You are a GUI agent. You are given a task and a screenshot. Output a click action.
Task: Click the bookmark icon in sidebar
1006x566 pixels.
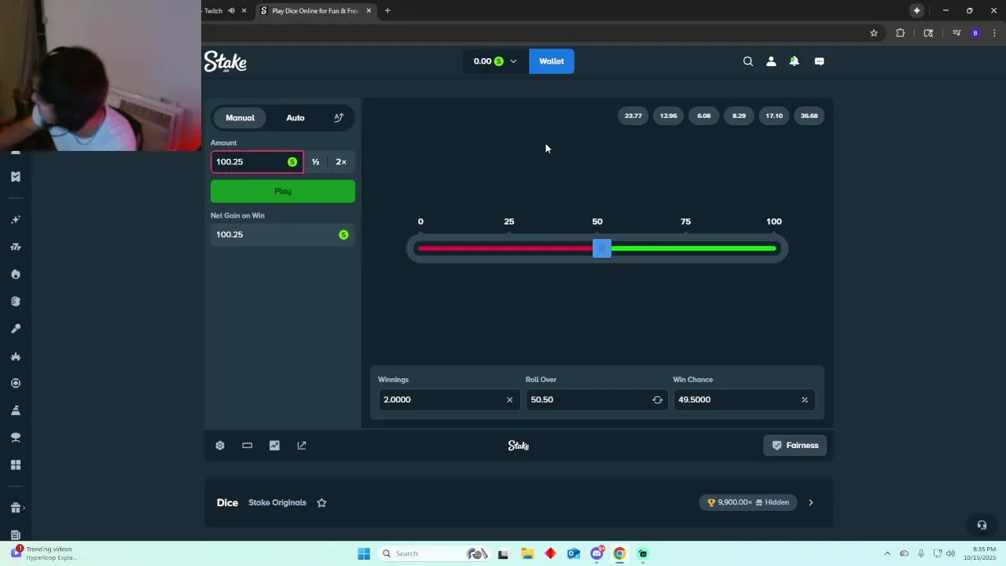[15, 177]
